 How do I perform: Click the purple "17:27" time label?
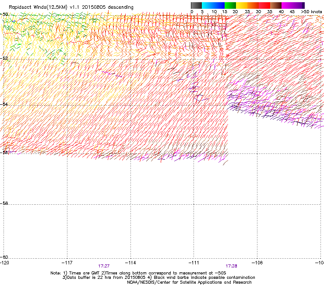pos(104,266)
